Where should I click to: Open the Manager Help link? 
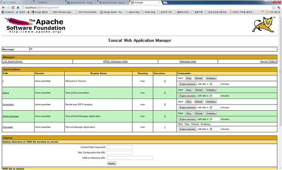(188, 61)
